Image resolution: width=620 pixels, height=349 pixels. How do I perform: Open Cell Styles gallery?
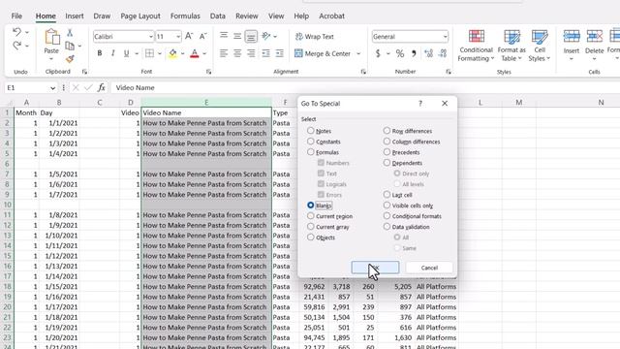tap(540, 46)
